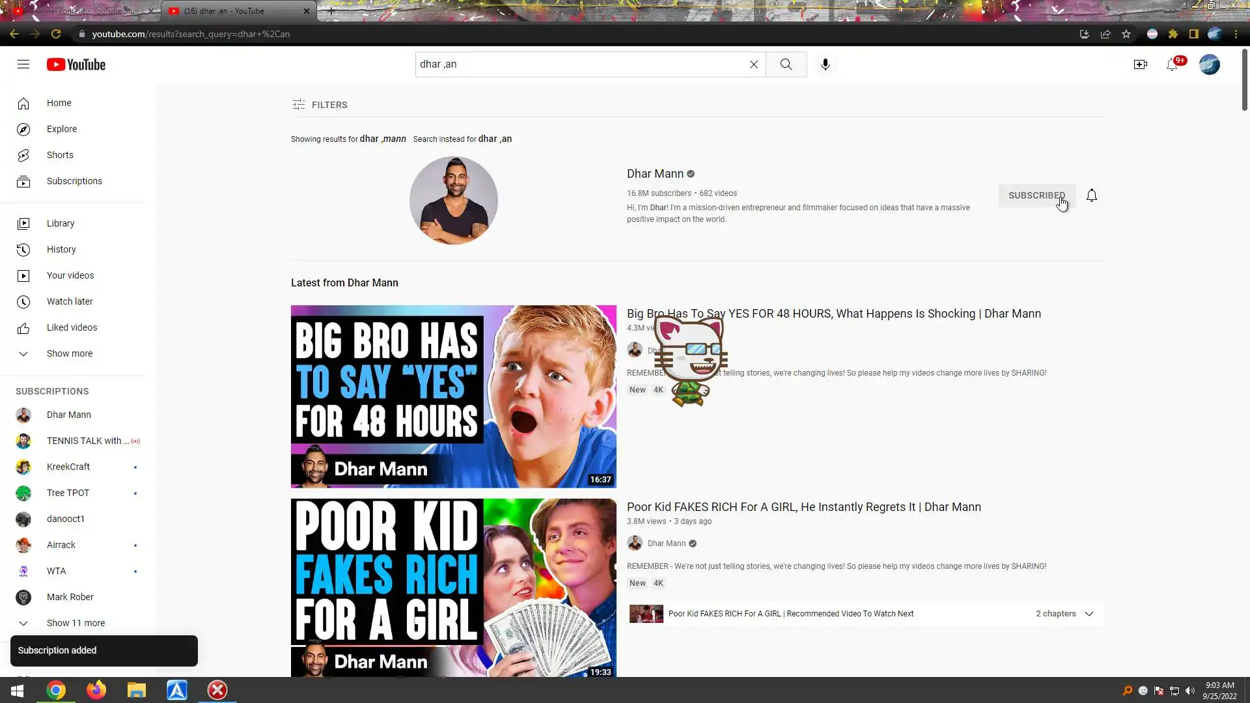Open the Create video camera icon
The image size is (1250, 703).
coord(1140,64)
